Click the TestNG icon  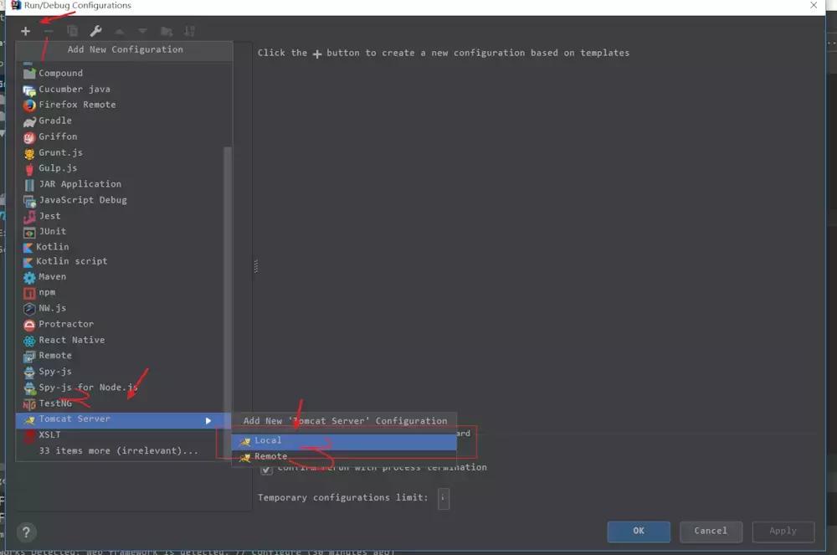29,404
